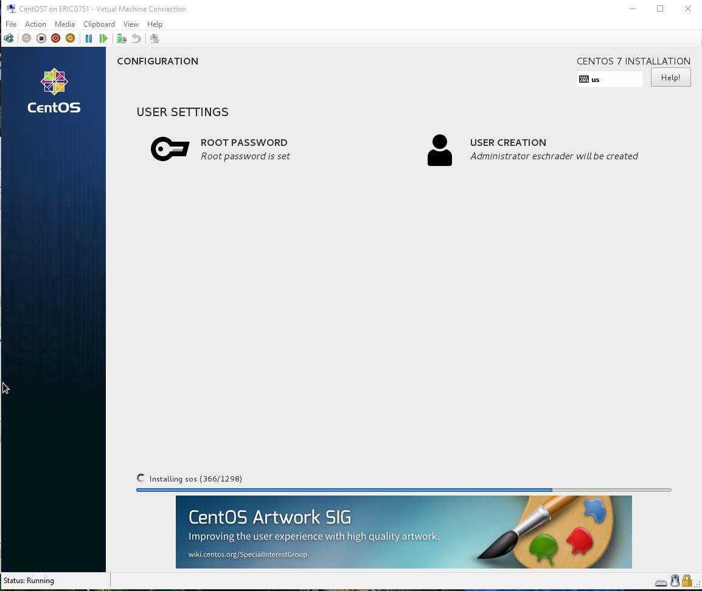The image size is (702, 591).
Task: Click the VM window title bar icon
Action: click(11, 9)
